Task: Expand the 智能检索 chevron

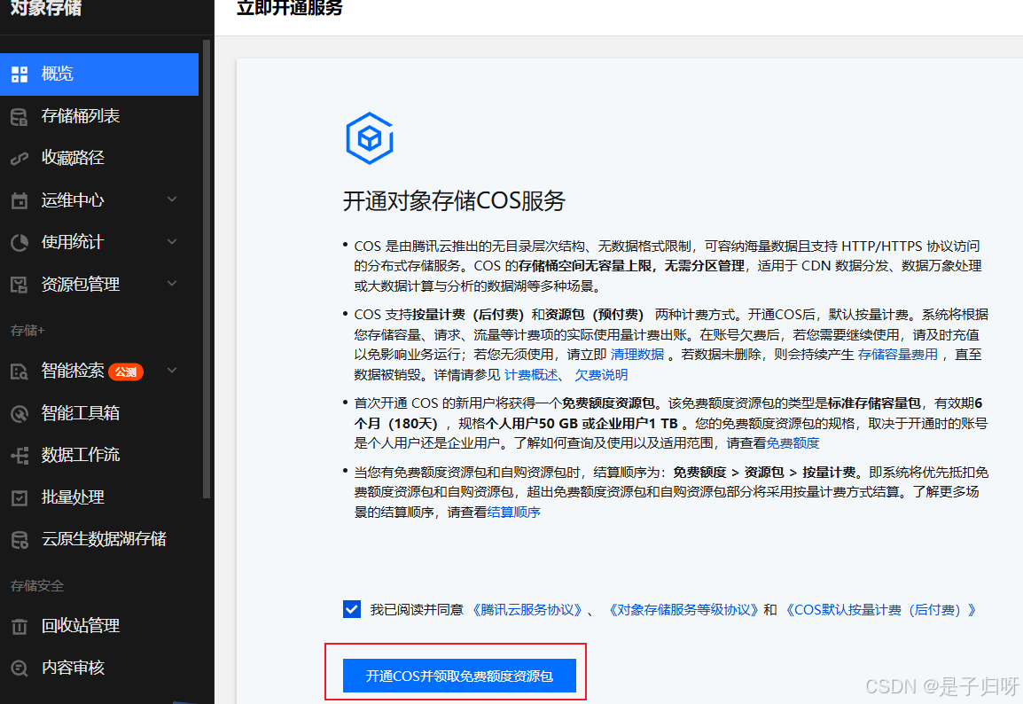Action: 172,370
